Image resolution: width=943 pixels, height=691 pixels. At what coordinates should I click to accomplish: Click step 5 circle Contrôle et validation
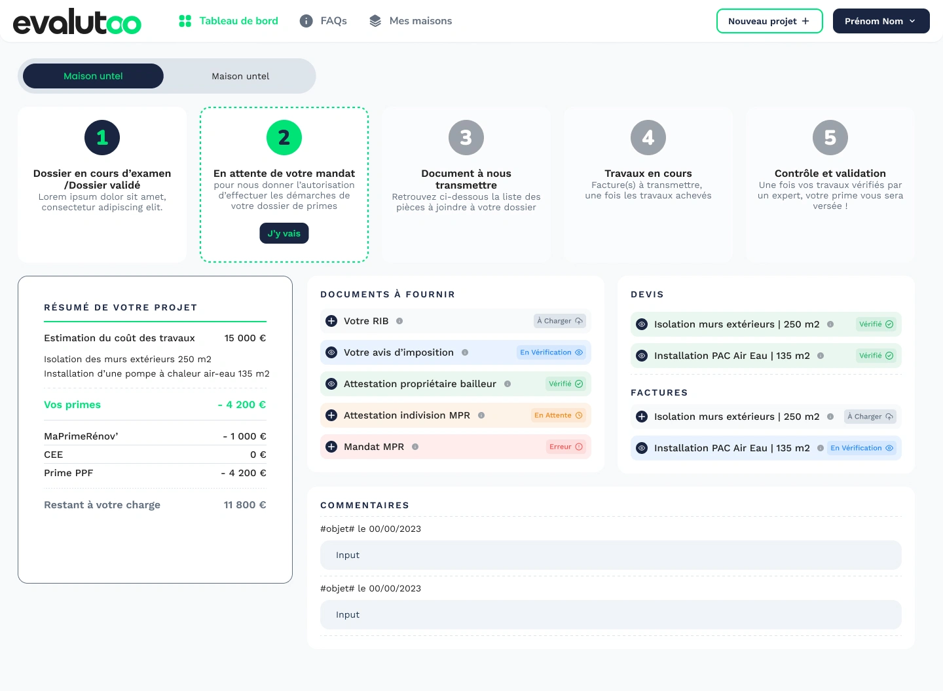830,138
